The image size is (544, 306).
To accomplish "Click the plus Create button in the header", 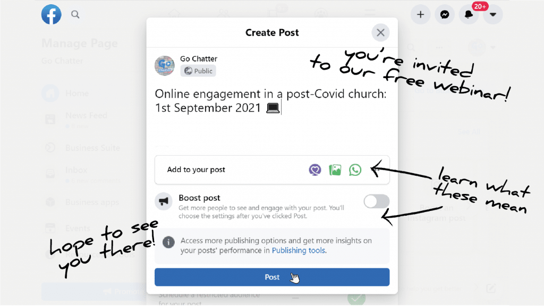I will click(421, 14).
